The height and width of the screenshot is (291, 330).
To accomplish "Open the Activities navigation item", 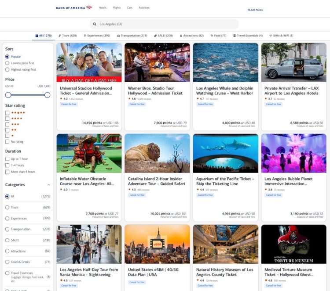I will (144, 8).
